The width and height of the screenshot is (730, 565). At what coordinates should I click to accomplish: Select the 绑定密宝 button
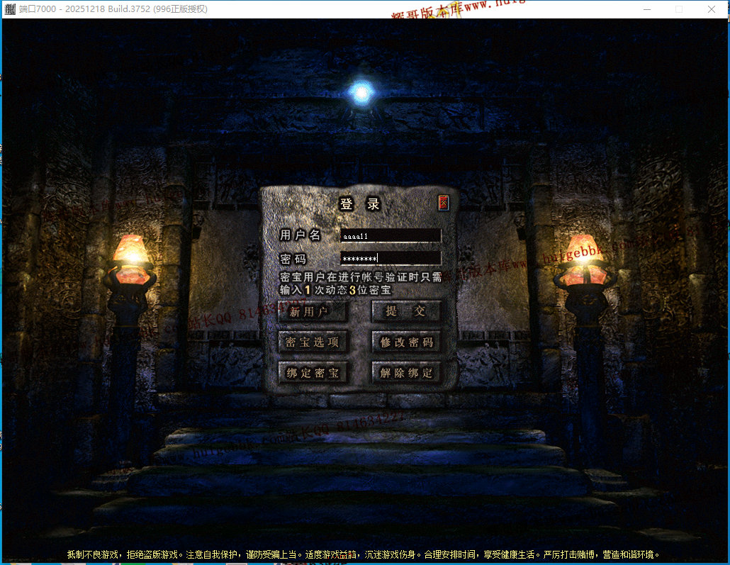pos(313,373)
